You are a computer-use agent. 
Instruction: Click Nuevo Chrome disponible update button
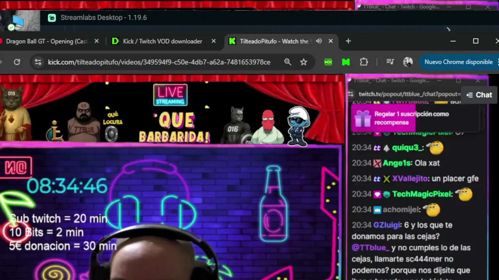coord(458,62)
